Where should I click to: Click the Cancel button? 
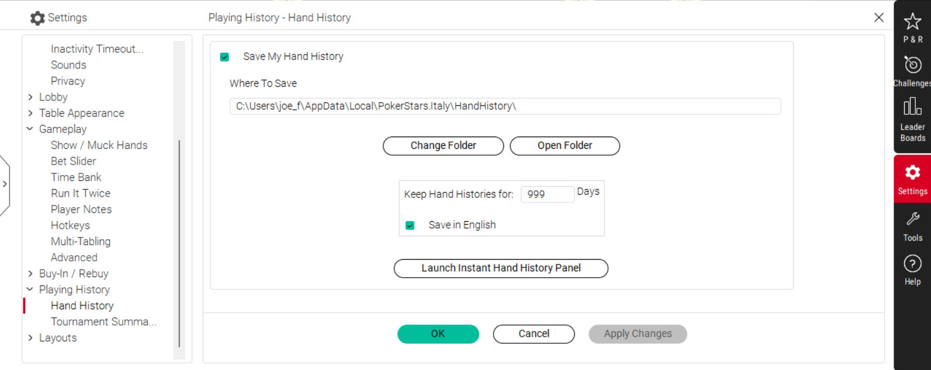534,334
